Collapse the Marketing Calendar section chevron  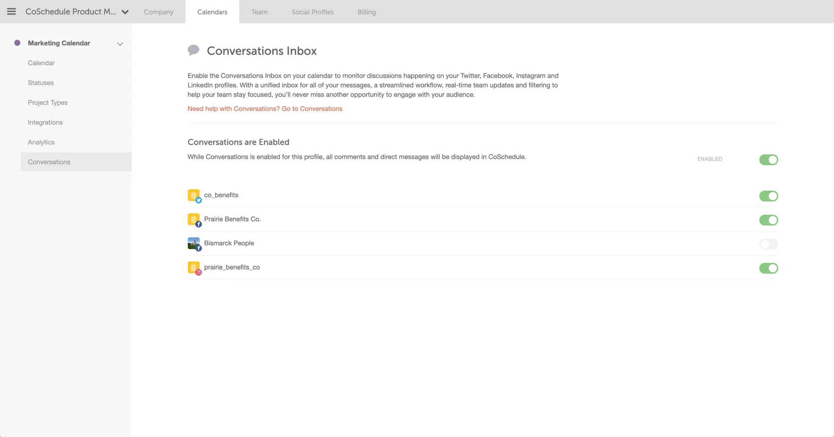120,44
